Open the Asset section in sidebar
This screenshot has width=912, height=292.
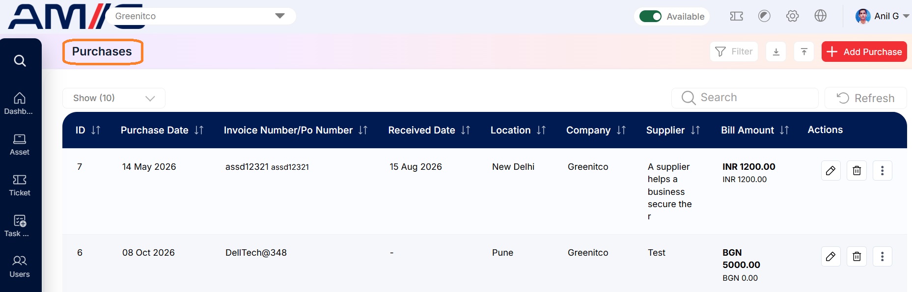coord(20,145)
